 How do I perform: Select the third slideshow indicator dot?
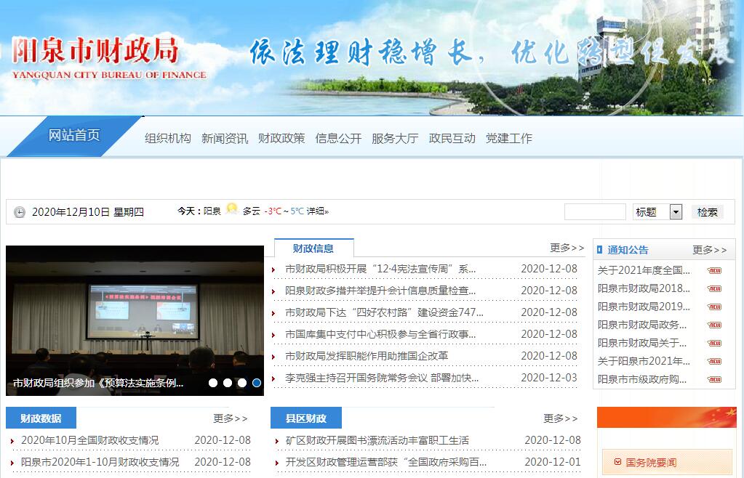242,383
